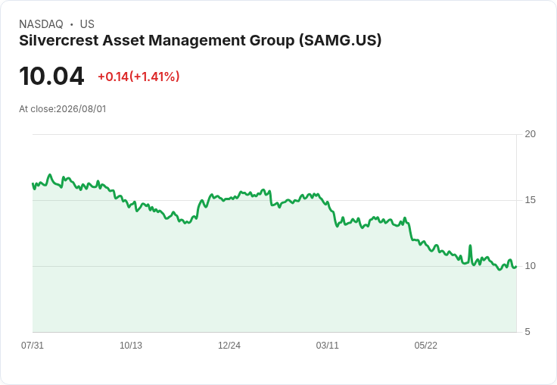Screen dimensions: 557x385
Task: Click the green shaded area under the chart
Action: (274, 285)
